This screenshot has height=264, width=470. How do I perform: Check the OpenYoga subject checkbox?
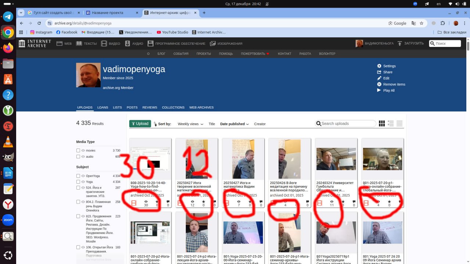78,176
